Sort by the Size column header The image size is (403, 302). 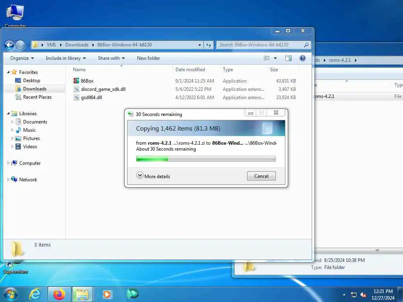coord(274,70)
